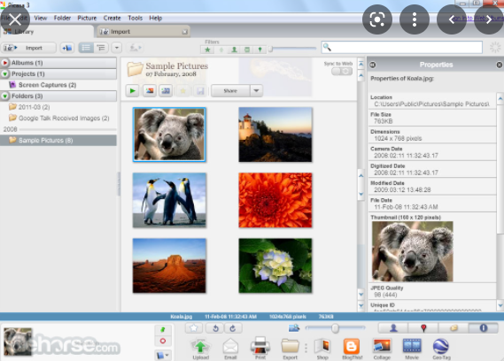Image resolution: width=504 pixels, height=361 pixels.
Task: Star the selected photo in bottom toolbar
Action: pyautogui.click(x=194, y=328)
